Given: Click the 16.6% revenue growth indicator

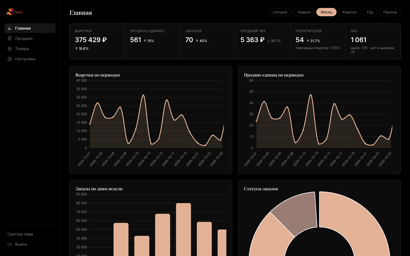Looking at the screenshot, I should click(x=82, y=49).
